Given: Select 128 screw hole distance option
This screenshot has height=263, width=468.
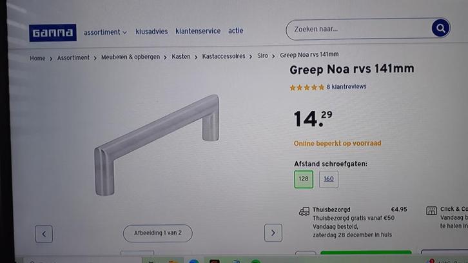Looking at the screenshot, I should point(304,179).
